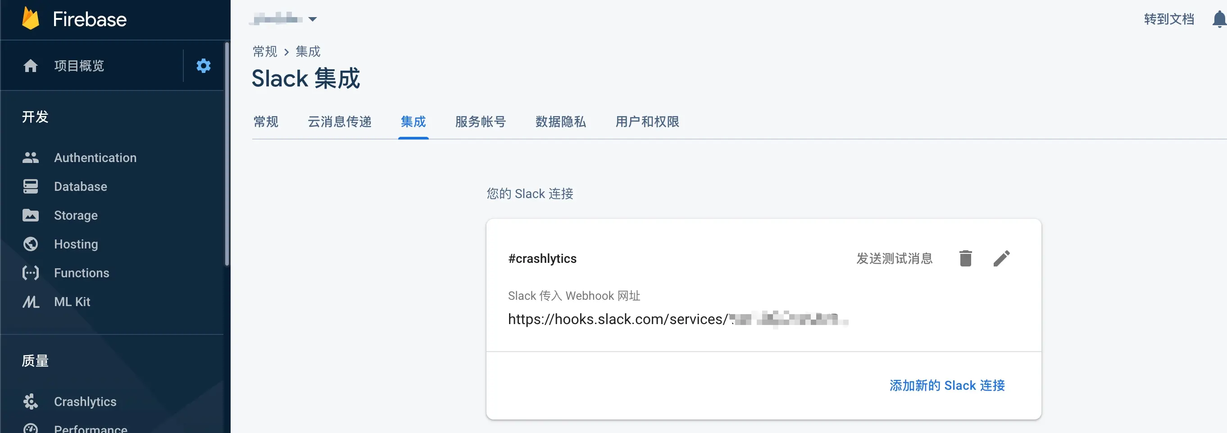Select the 集成 tab
This screenshot has height=433, width=1227.
413,122
